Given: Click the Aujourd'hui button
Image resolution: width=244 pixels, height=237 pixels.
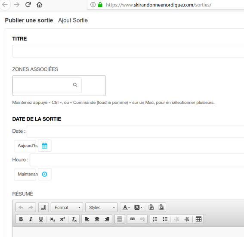Looking at the screenshot, I should coord(25,146).
